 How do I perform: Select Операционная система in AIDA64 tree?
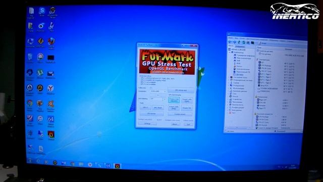241,80
